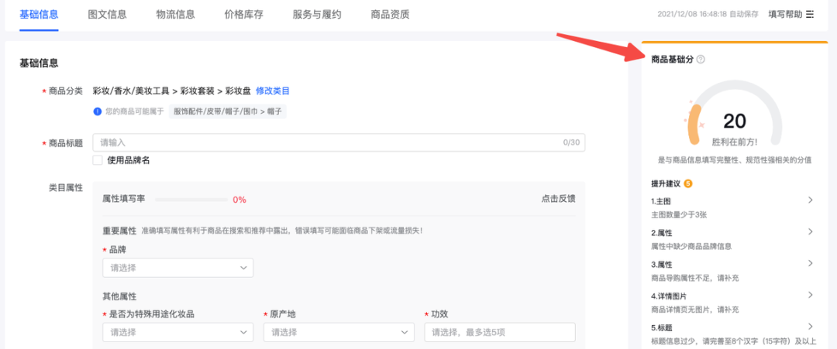Click the 胜利在前方! text
This screenshot has width=837, height=349.
tap(735, 142)
